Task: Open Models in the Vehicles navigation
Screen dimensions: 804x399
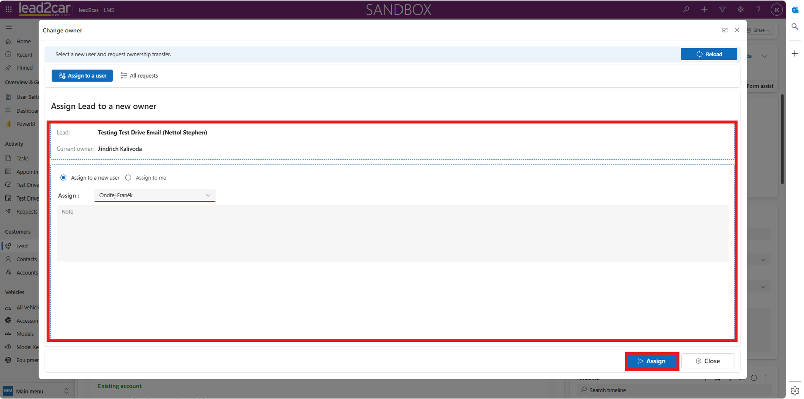Action: coord(25,334)
